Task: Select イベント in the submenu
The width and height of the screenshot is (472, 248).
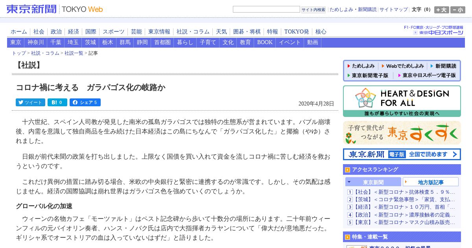Action: [x=290, y=43]
